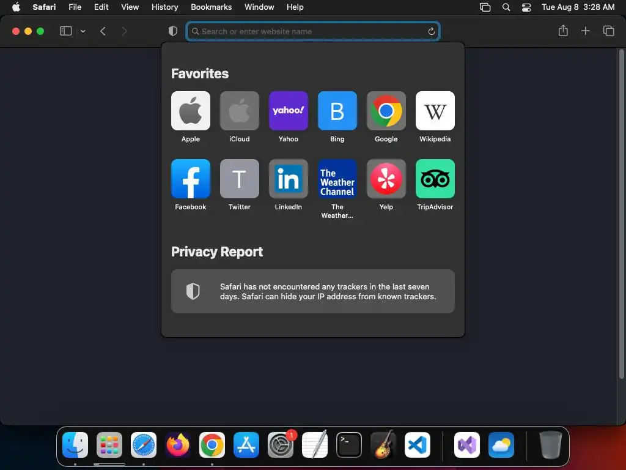Click the Favorites heading

click(200, 73)
